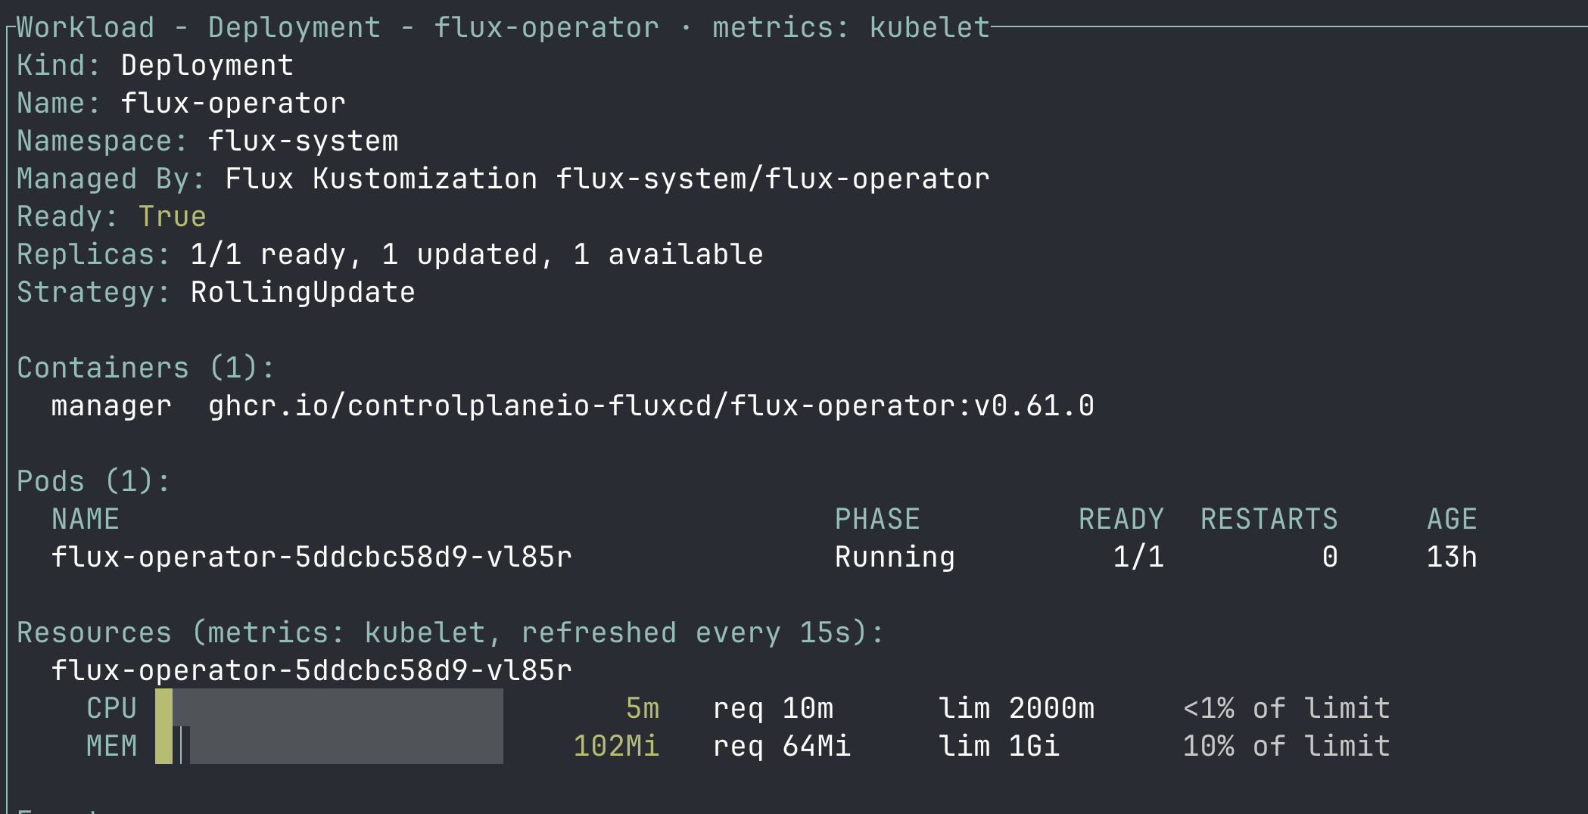
Task: Select the Kind value "Deployment"
Action: (207, 65)
